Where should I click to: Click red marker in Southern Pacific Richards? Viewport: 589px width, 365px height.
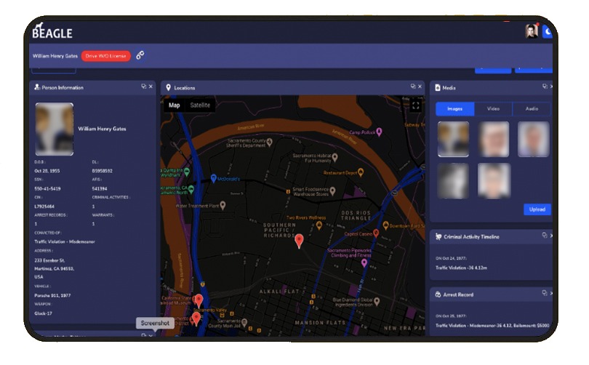pyautogui.click(x=299, y=241)
